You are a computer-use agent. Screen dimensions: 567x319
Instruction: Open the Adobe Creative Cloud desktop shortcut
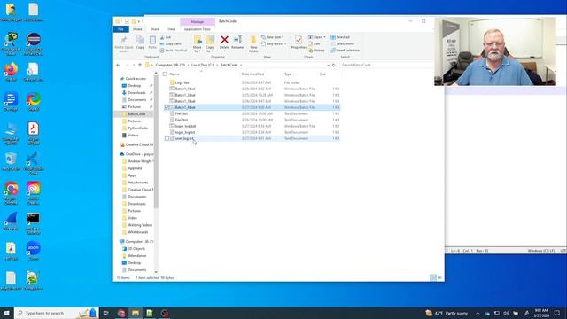coord(34,193)
